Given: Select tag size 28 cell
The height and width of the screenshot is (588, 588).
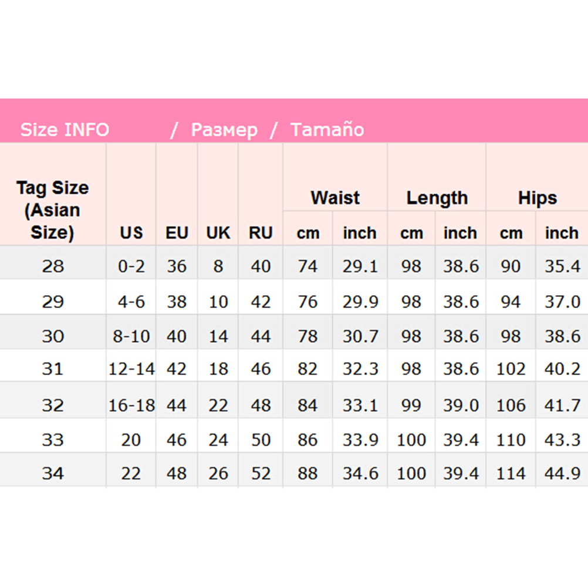Looking at the screenshot, I should click(x=53, y=266).
